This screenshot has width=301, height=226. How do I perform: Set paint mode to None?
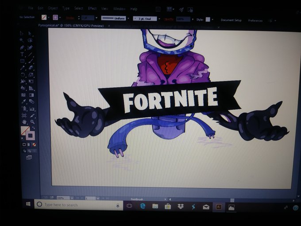click(34, 144)
